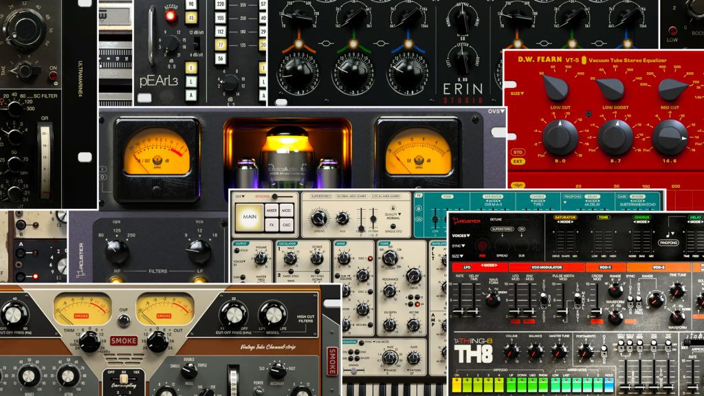The height and width of the screenshot is (396, 704).
Task: Click the FX panel lock icon on the teal strip
Action: coord(419,208)
